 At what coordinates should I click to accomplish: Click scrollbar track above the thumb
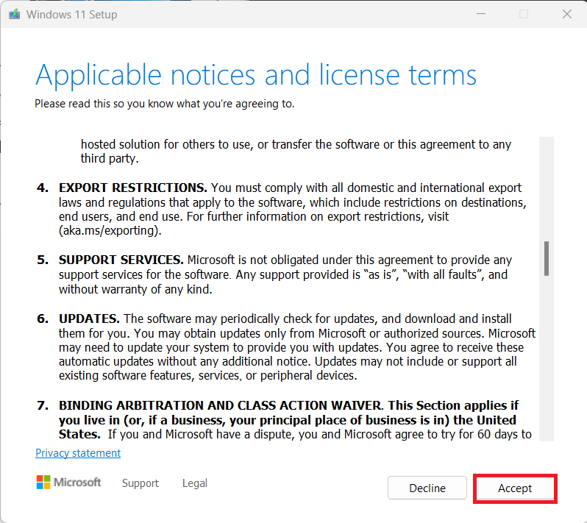(x=547, y=184)
